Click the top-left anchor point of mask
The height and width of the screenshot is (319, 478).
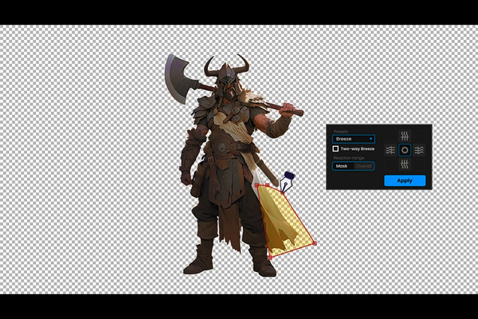tap(257, 185)
